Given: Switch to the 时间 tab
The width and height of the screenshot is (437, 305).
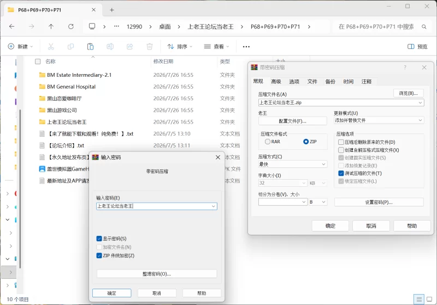Looking at the screenshot, I should click(x=349, y=81).
